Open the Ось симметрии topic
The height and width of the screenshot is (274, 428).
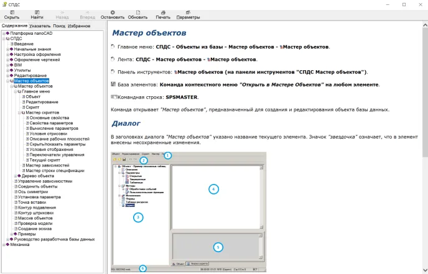click(34, 191)
